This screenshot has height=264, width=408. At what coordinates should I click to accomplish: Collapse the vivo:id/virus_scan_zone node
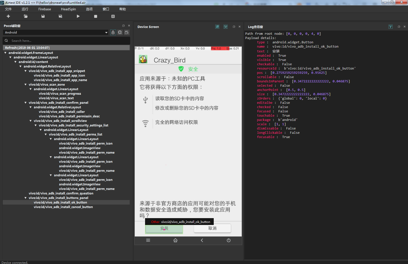click(x=25, y=85)
